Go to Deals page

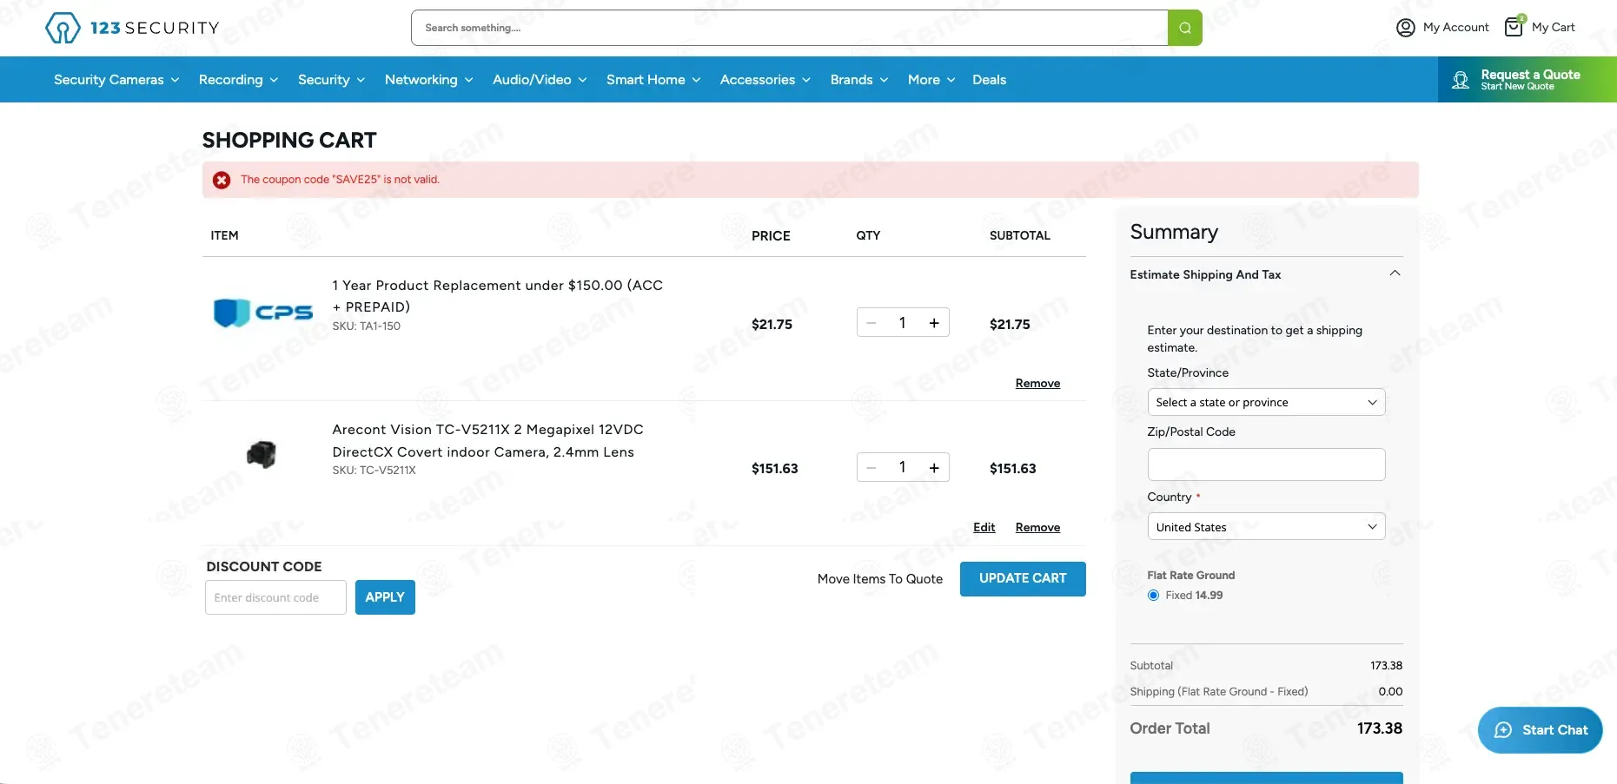tap(989, 80)
